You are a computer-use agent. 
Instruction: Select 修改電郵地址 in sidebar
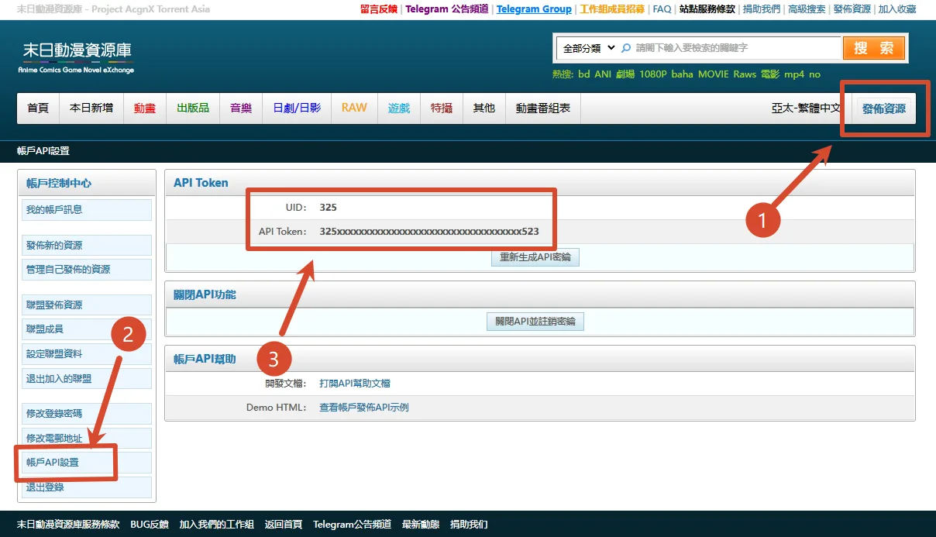click(87, 439)
